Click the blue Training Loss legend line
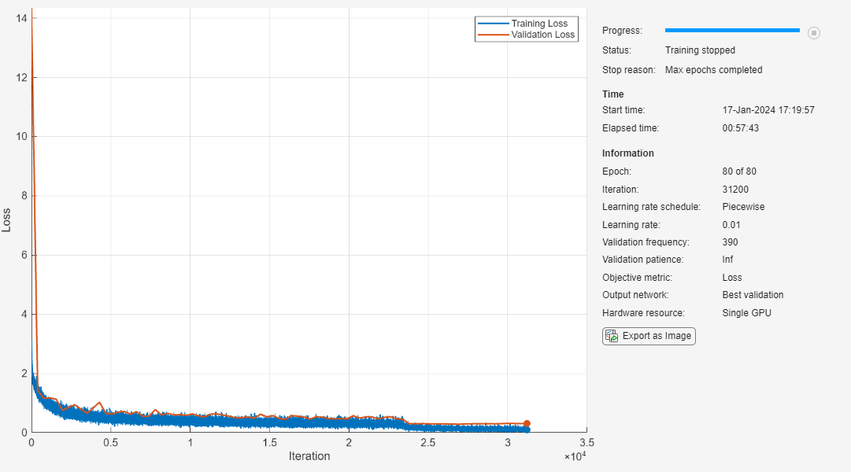Image resolution: width=851 pixels, height=472 pixels. point(494,24)
